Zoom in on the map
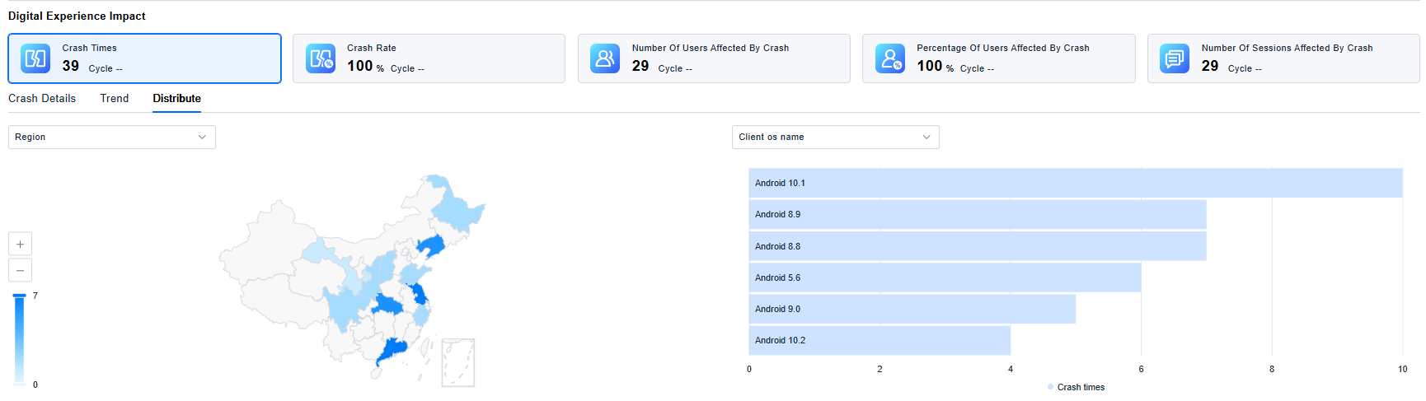Screen dimensions: 1426x401 21,244
